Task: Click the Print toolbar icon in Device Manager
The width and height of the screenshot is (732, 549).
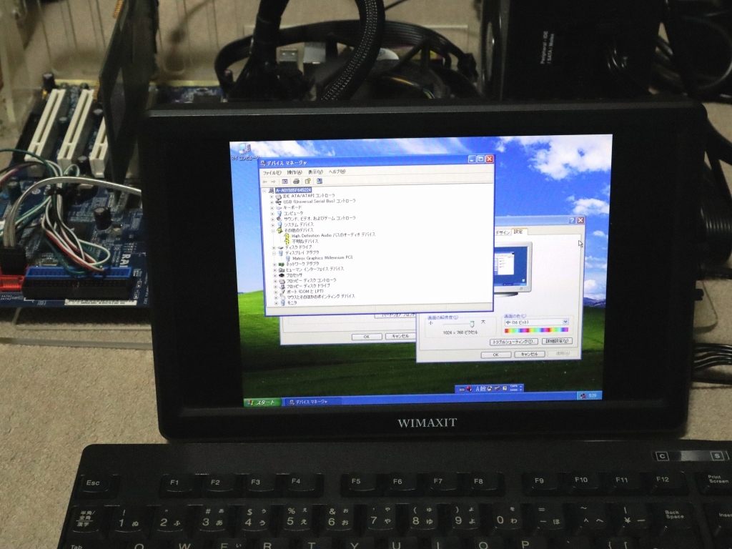Action: [296, 181]
